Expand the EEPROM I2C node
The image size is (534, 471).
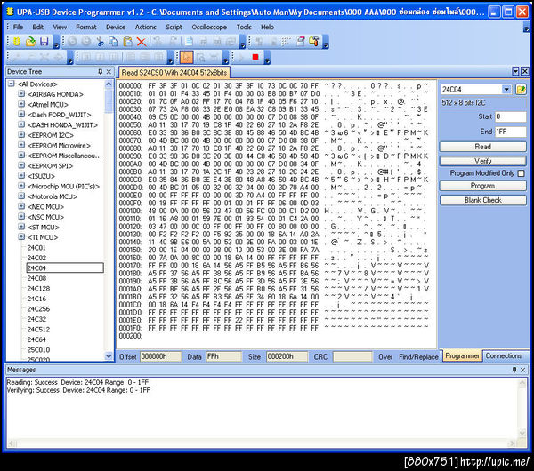click(x=21, y=135)
